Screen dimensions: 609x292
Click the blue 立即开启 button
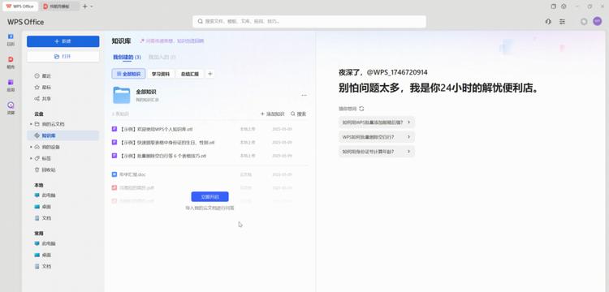[209, 196]
